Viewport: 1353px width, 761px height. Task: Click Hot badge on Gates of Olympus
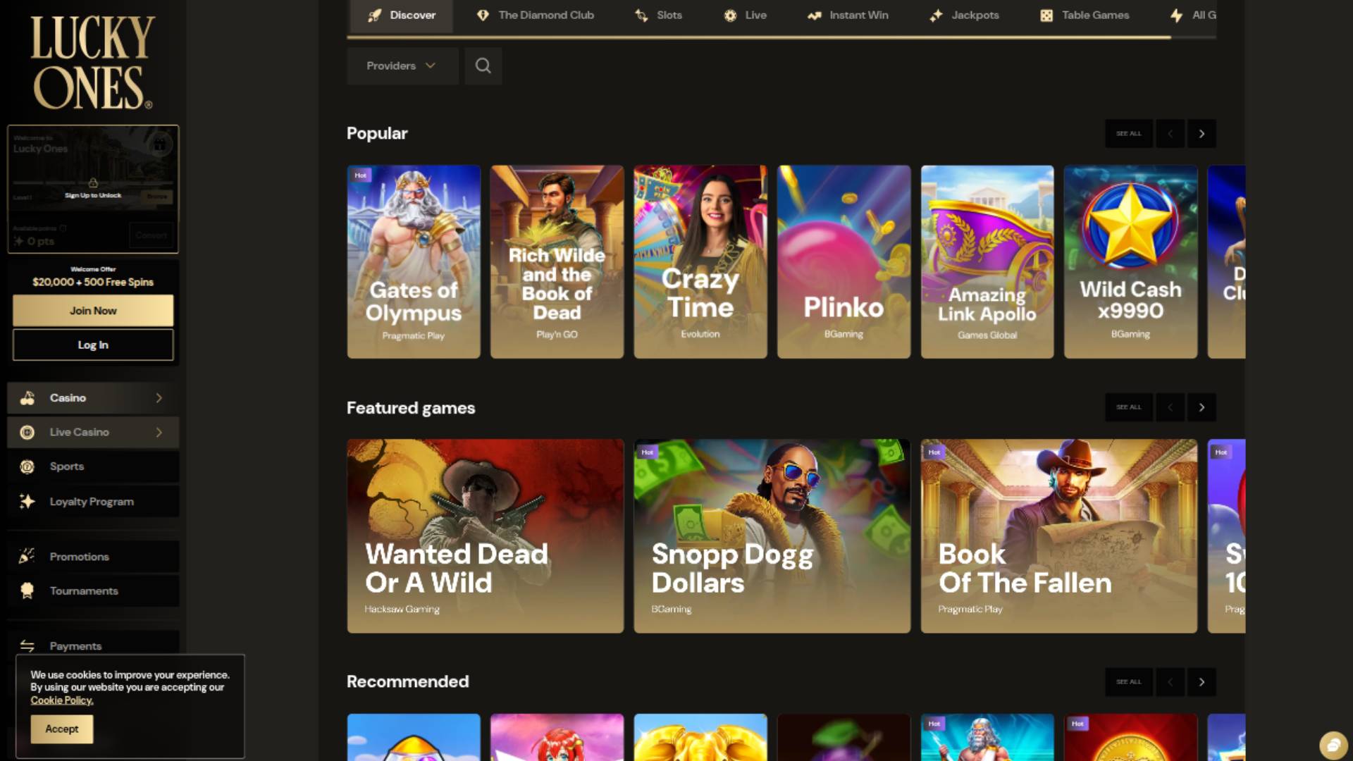coord(361,175)
